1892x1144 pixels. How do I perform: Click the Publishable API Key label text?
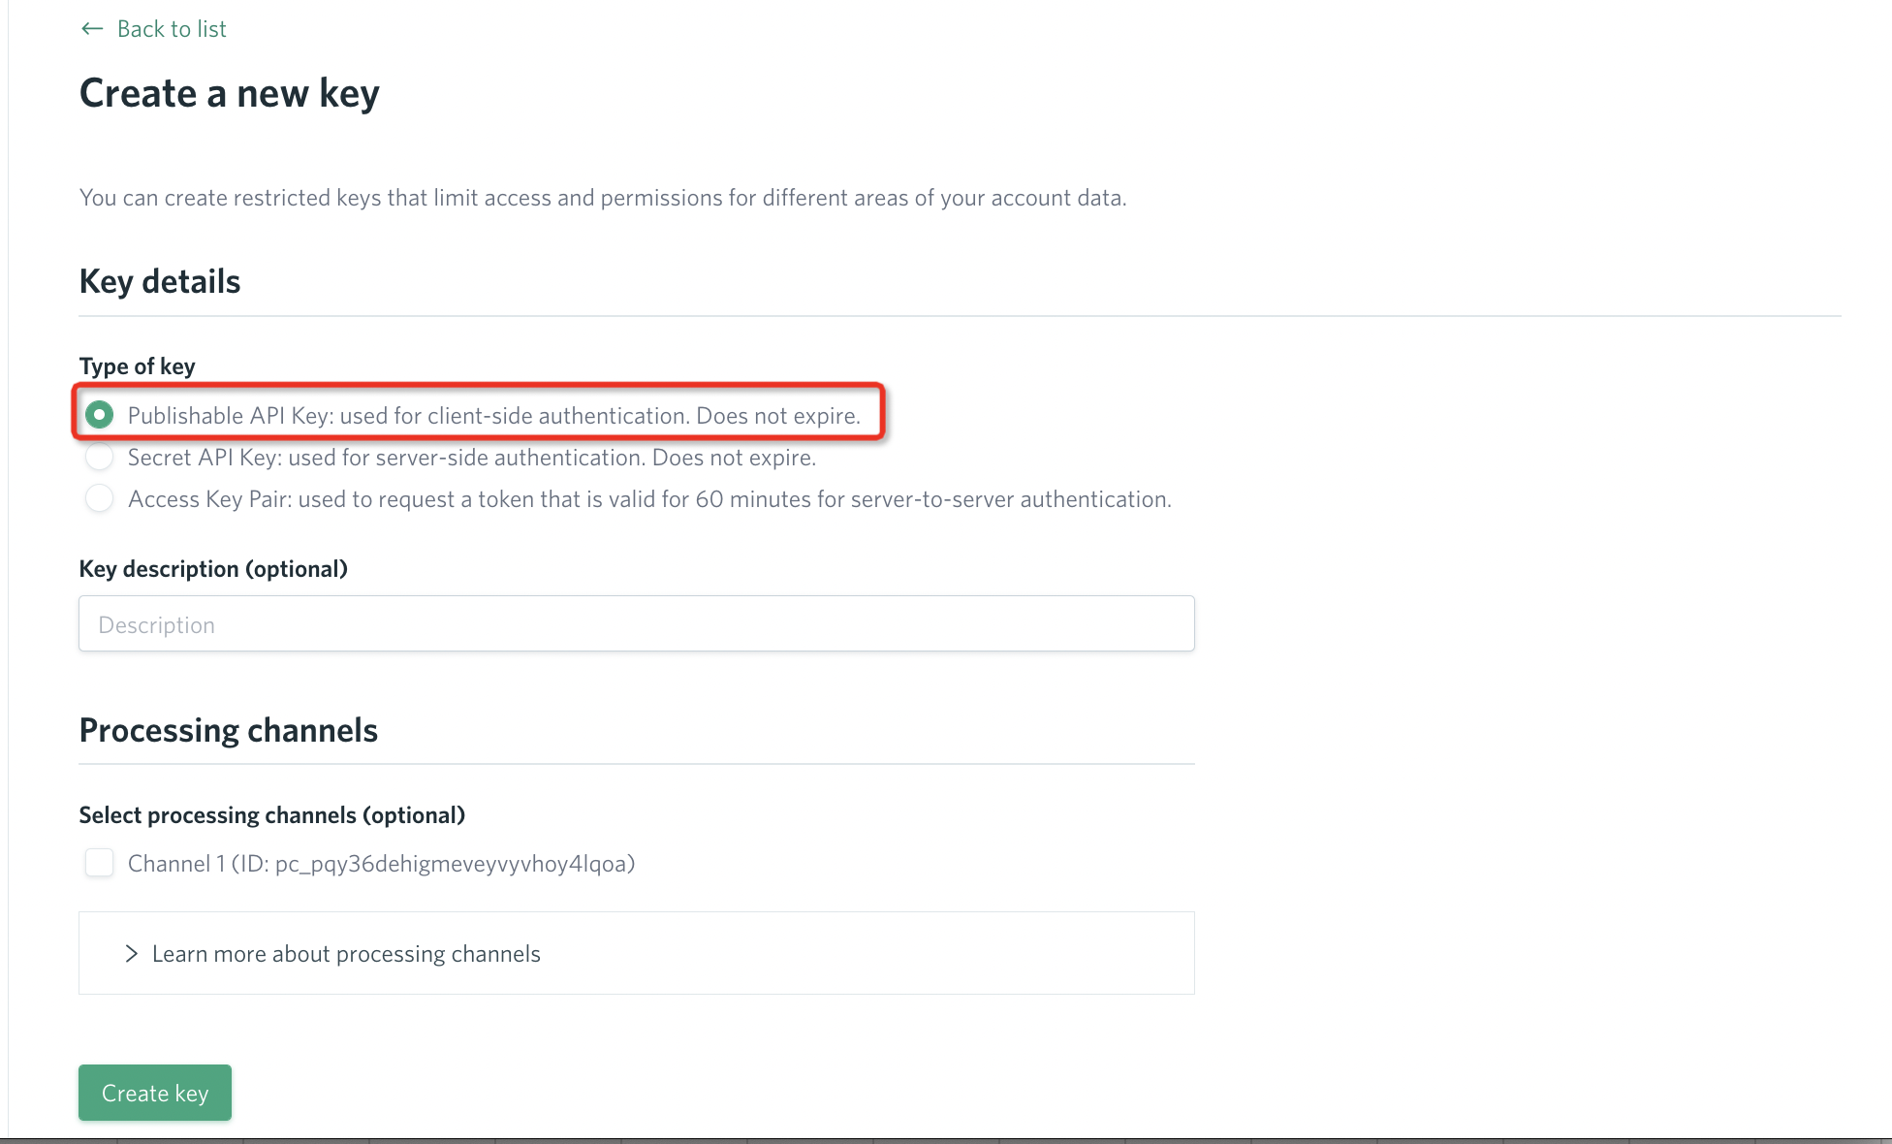click(494, 416)
